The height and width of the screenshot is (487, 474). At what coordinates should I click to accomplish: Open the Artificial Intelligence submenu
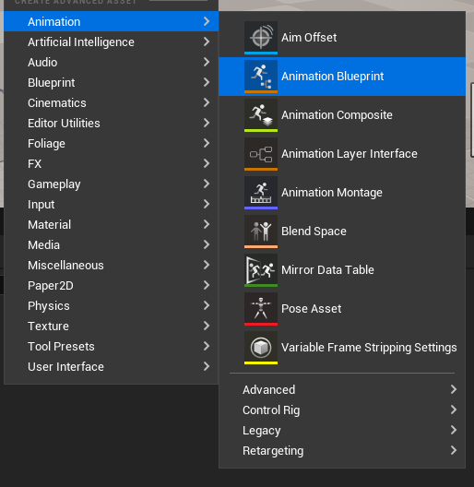pos(112,42)
